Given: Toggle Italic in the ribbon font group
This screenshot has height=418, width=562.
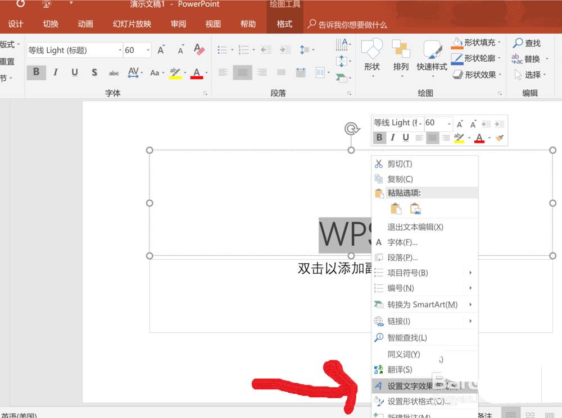Looking at the screenshot, I should pos(55,72).
